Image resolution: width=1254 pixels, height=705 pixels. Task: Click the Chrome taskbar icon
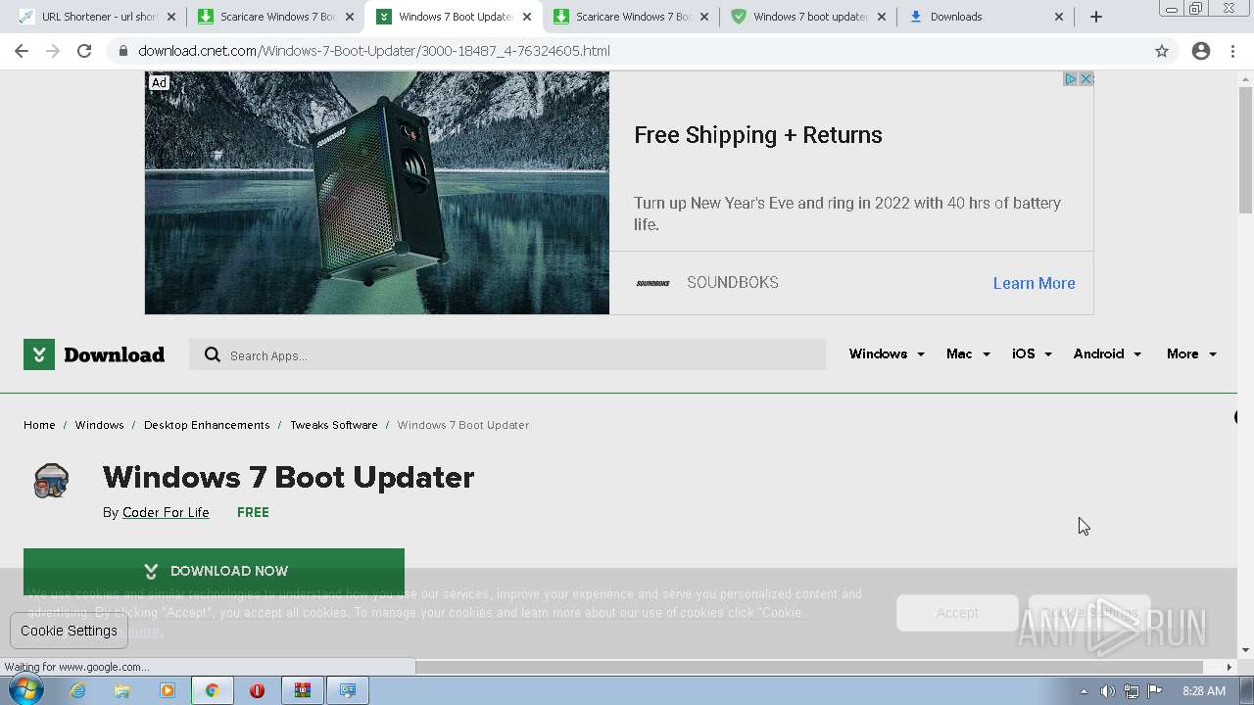[212, 690]
